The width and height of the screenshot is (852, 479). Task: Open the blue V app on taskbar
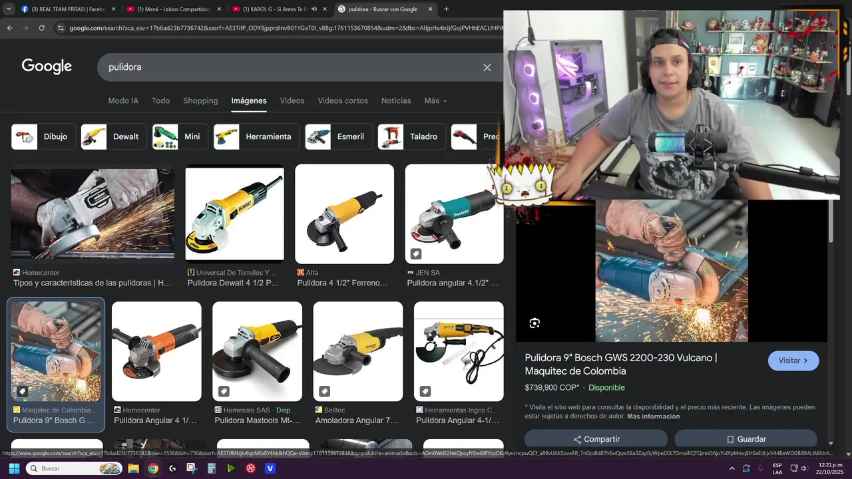point(270,468)
